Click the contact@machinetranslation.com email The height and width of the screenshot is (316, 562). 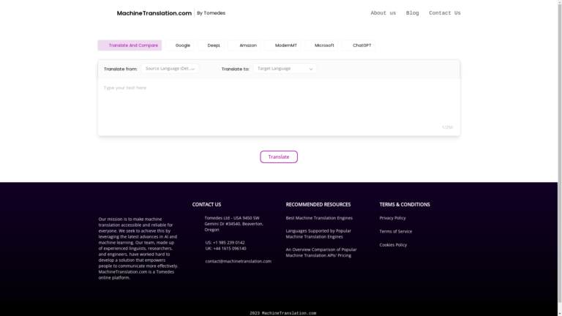point(239,261)
